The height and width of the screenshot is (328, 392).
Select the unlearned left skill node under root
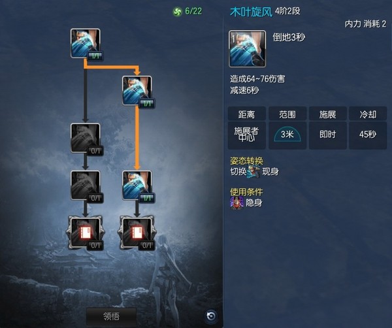[x=86, y=138]
